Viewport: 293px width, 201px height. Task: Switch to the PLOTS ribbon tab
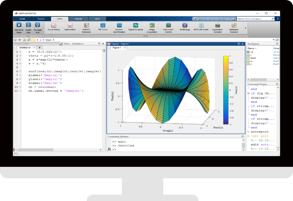pyautogui.click(x=41, y=18)
